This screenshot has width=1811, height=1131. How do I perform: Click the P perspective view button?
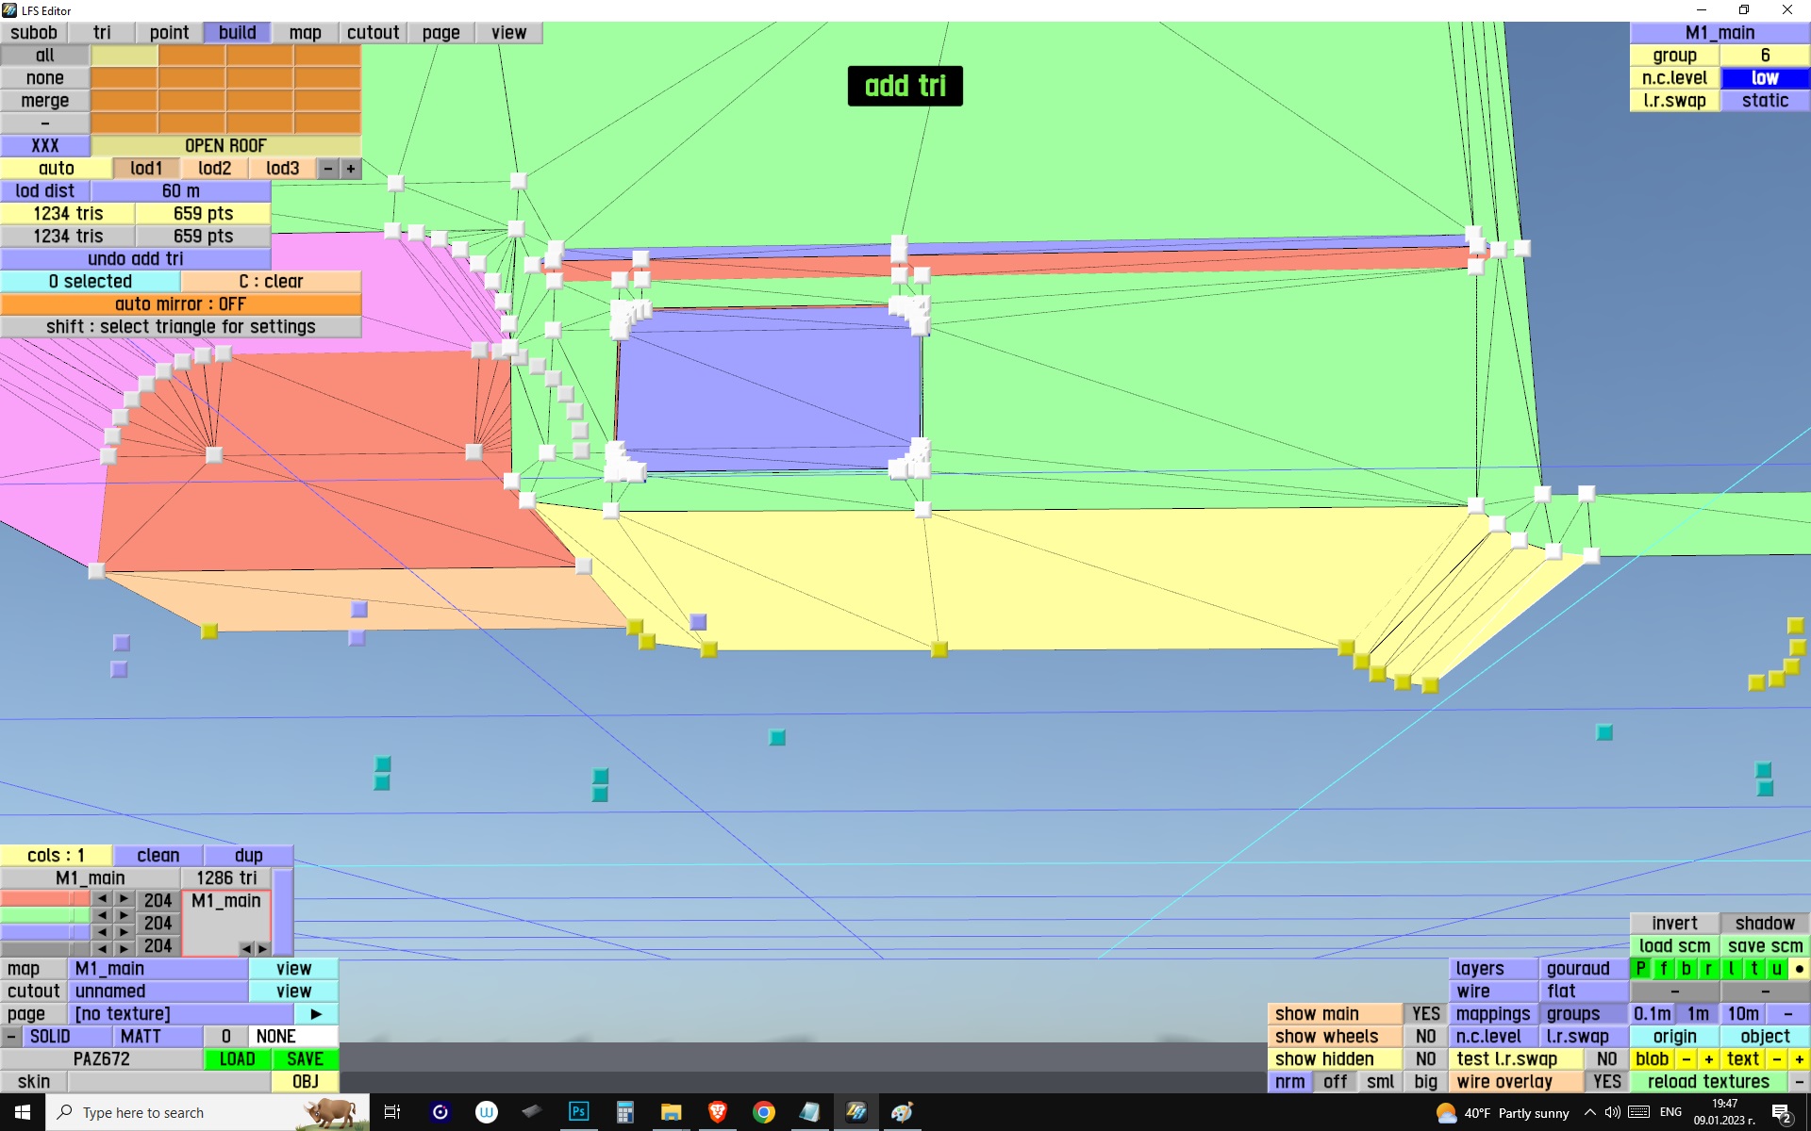(x=1641, y=968)
